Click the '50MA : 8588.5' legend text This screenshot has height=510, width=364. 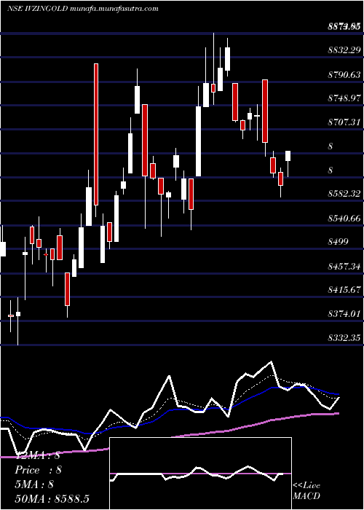tap(52, 499)
